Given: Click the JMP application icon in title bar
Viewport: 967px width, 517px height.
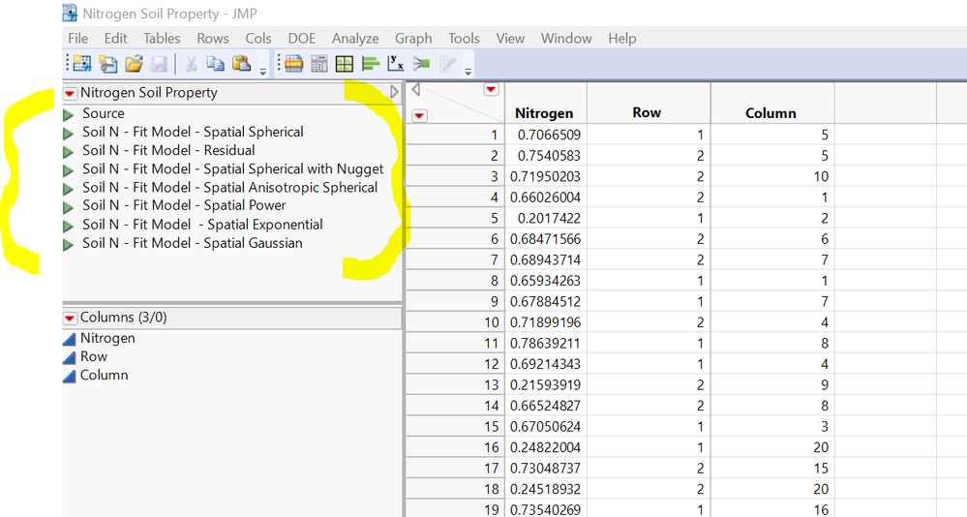Looking at the screenshot, I should click(x=70, y=13).
